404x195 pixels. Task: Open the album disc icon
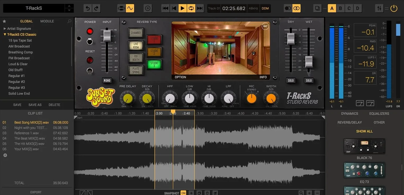click(148, 8)
